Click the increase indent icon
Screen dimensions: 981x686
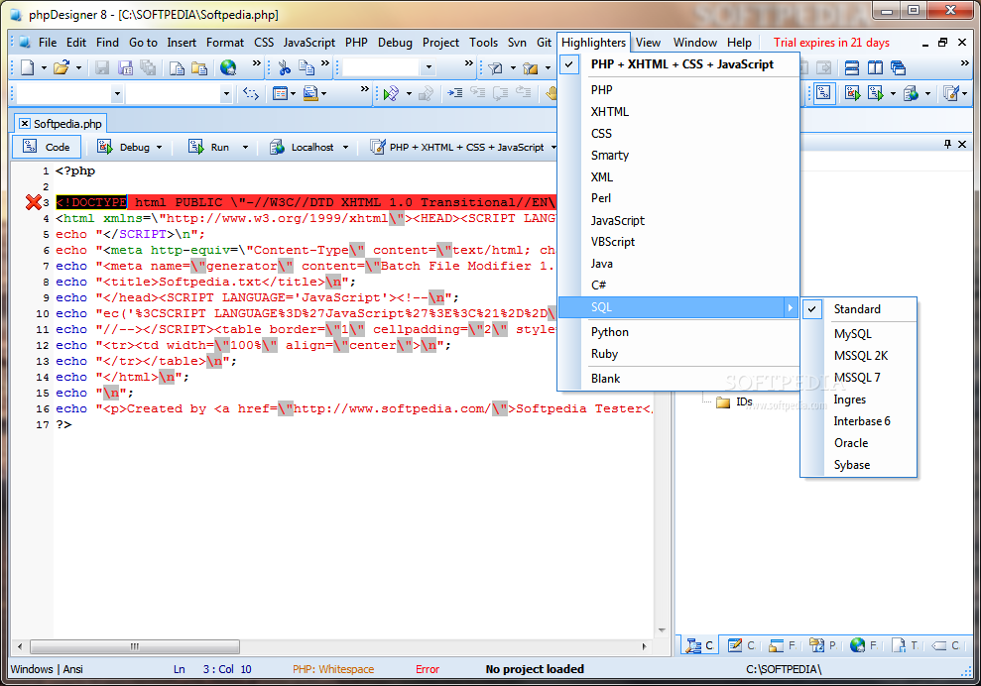455,93
